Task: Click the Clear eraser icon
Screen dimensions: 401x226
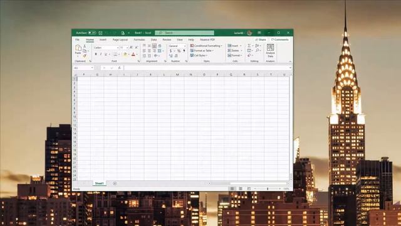Action: 249,55
